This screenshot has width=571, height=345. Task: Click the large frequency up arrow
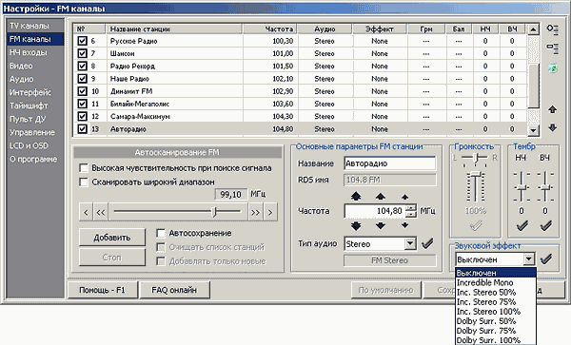[x=356, y=197]
